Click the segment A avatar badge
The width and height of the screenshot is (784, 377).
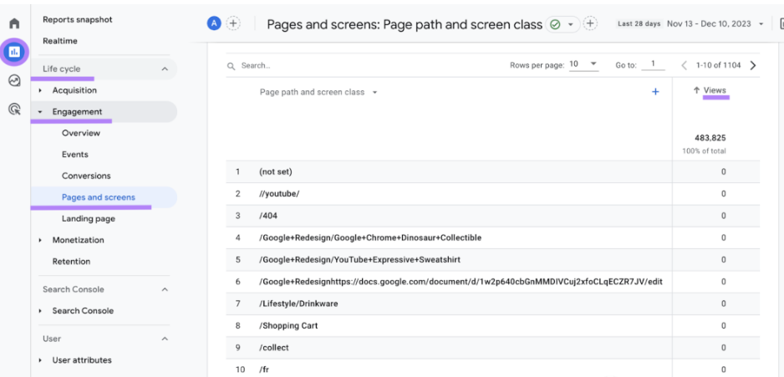point(214,23)
